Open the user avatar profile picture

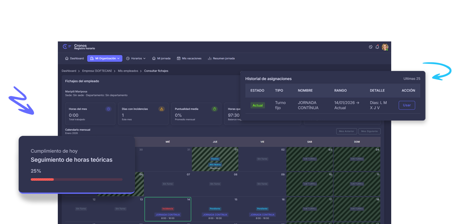click(385, 47)
